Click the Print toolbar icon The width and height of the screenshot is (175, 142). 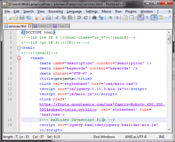click(x=48, y=18)
